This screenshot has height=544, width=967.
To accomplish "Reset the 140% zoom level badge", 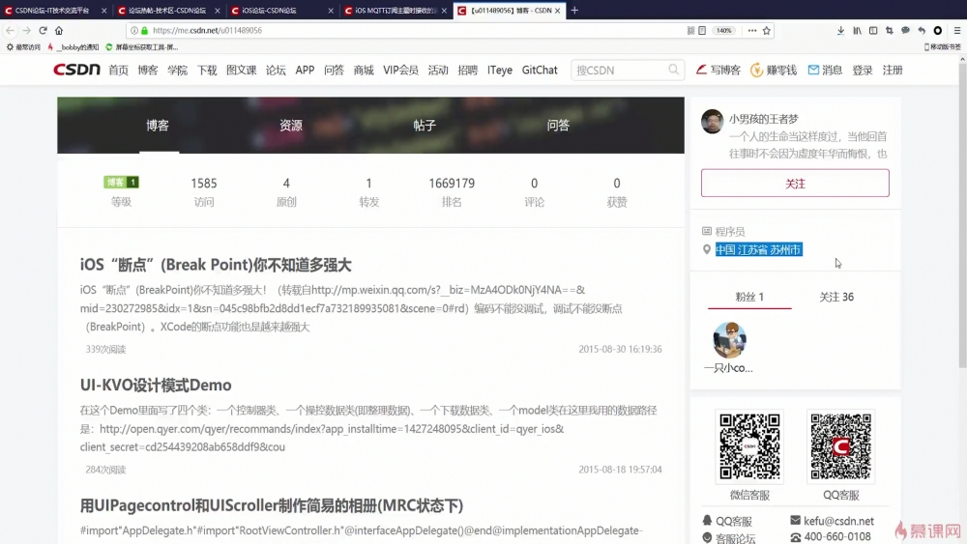I will 724,30.
